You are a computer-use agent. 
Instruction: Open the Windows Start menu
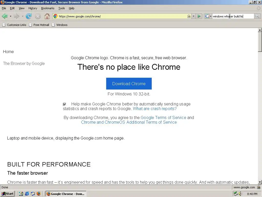7,194
